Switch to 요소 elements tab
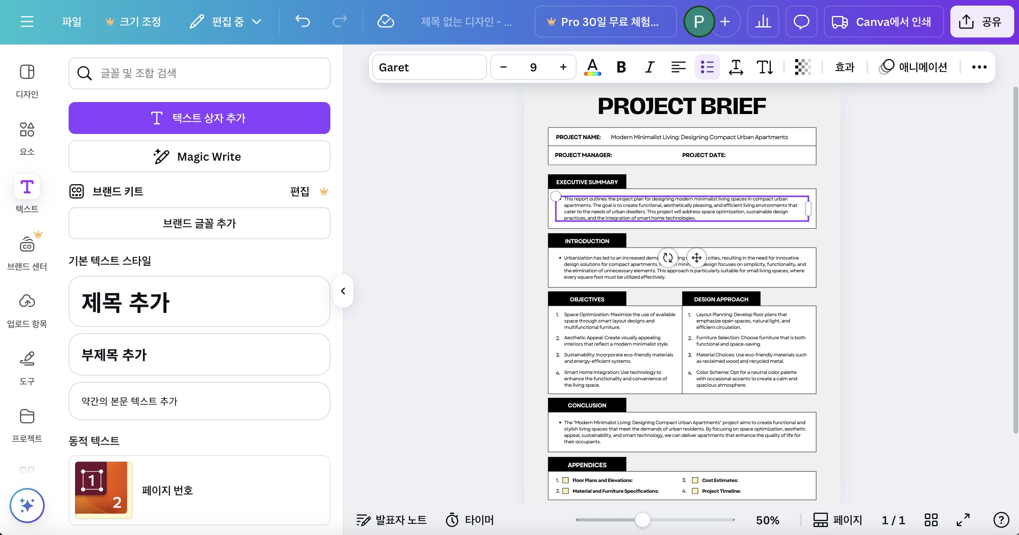 (x=27, y=138)
